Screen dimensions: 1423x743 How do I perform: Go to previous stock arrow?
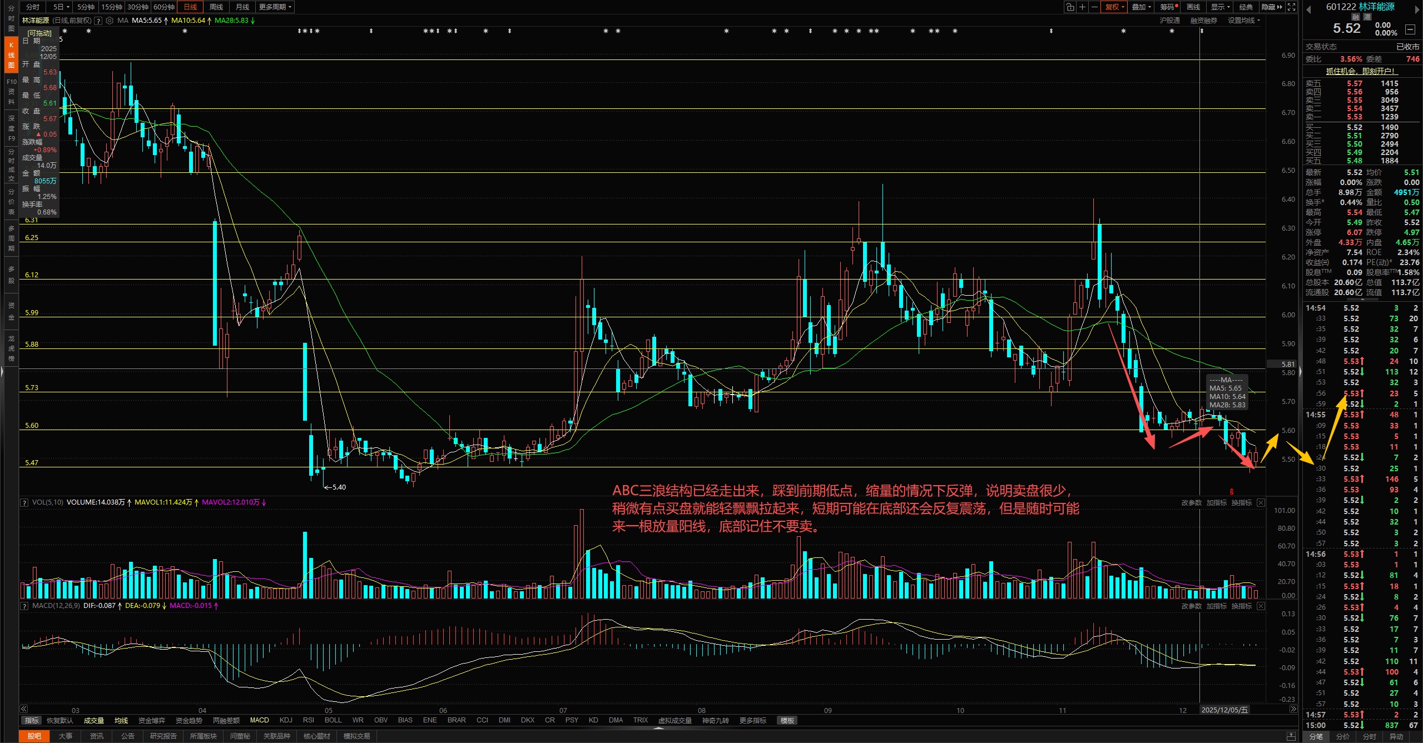(x=1308, y=9)
